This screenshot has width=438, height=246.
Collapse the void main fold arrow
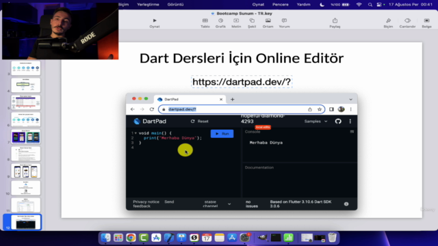click(x=136, y=133)
